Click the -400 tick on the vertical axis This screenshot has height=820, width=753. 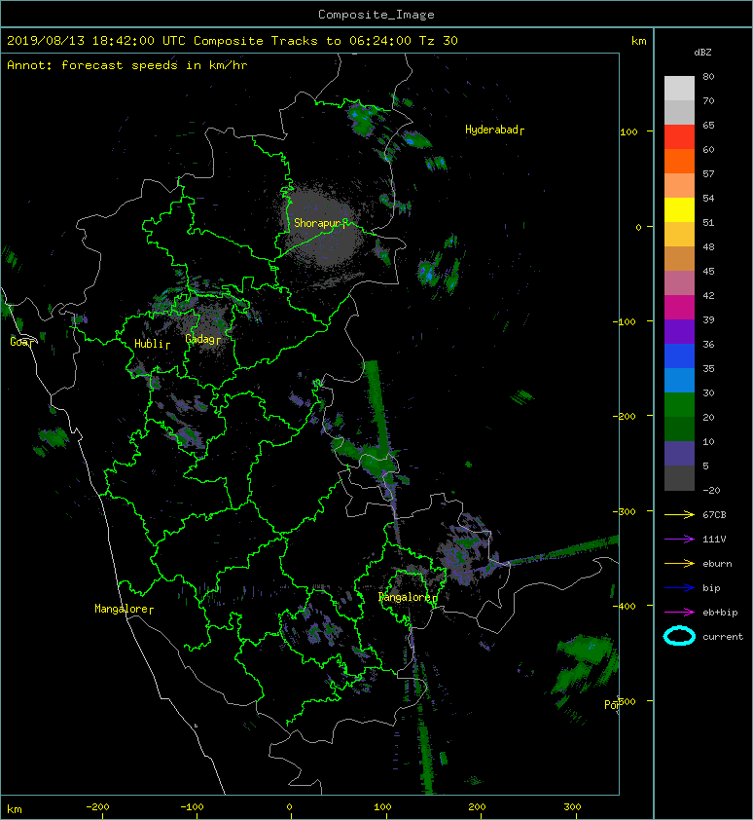click(x=624, y=606)
